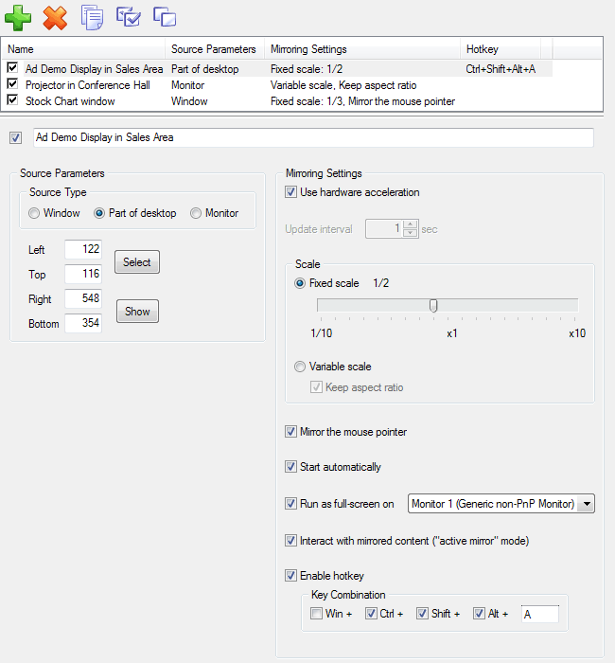Click the 'Window' source cell of Stock Chart
Screen dimensions: 615x663
pyautogui.click(x=189, y=101)
